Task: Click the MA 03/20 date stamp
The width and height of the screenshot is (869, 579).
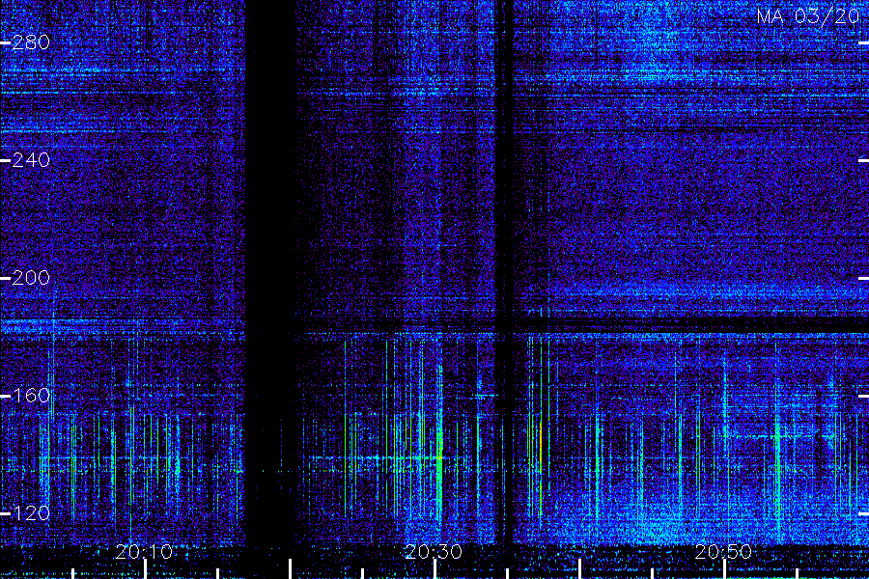Action: tap(808, 16)
